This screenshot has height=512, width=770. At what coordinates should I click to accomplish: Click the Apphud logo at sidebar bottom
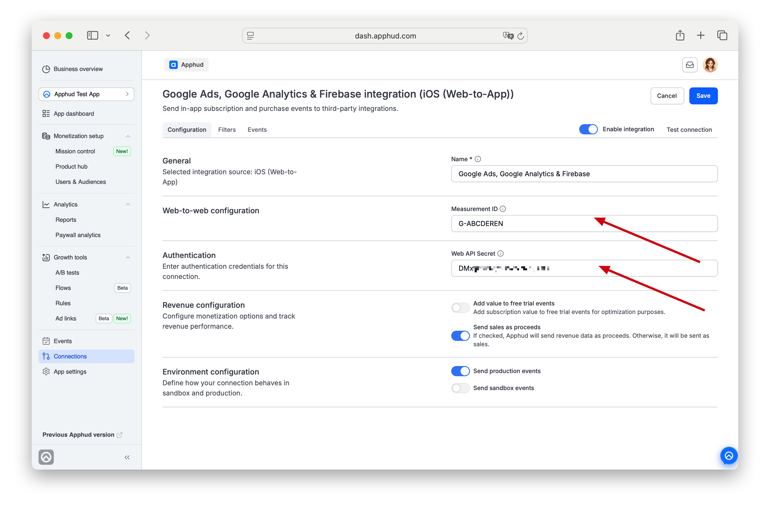46,457
